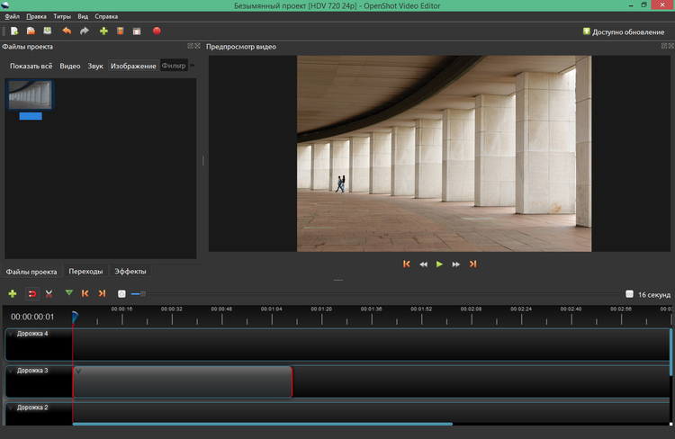Click the red Export Video icon
Image resolution: width=675 pixels, height=439 pixels.
click(x=157, y=31)
